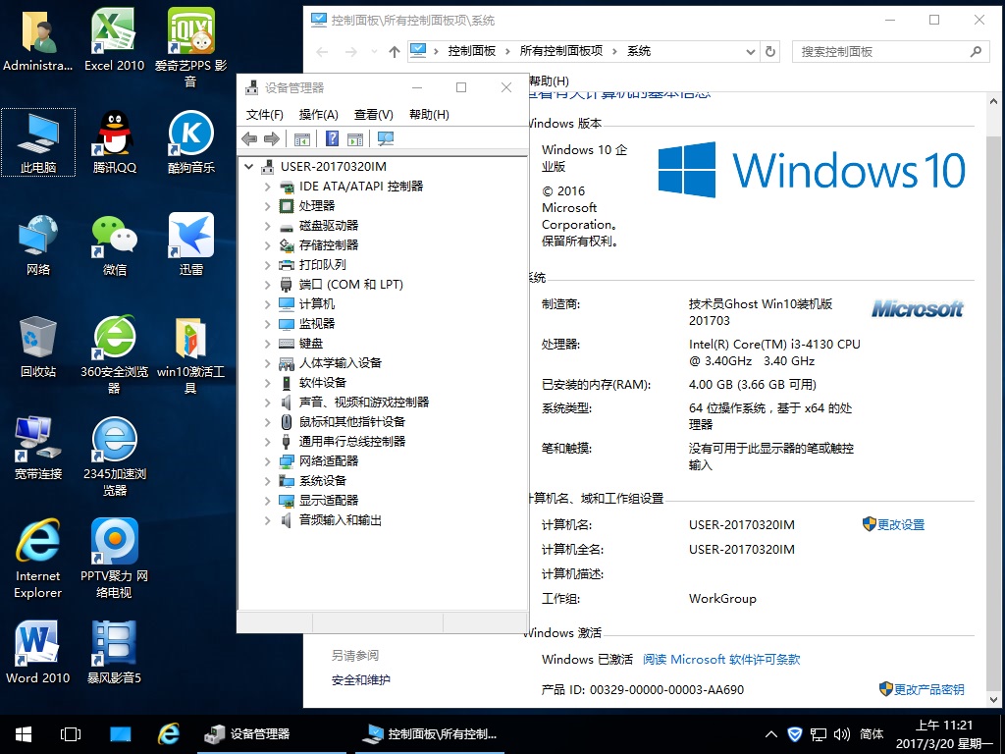Expand the display adapters (显示适配器) node
This screenshot has height=754, width=1005.
click(267, 500)
